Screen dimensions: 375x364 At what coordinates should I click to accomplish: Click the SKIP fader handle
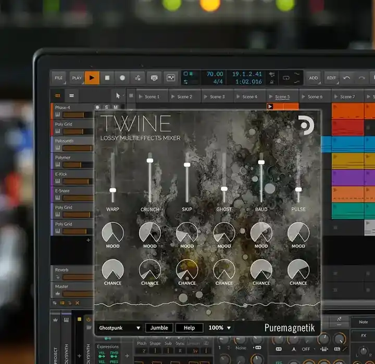(187, 164)
